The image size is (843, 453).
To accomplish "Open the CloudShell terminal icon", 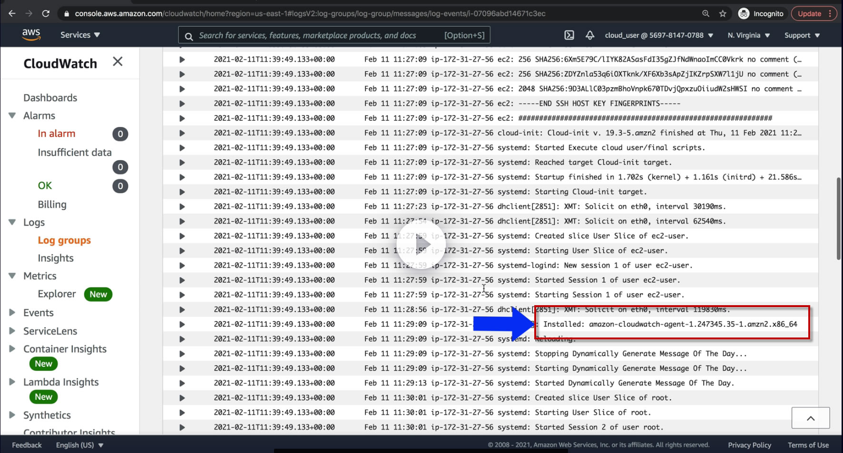I will [569, 35].
